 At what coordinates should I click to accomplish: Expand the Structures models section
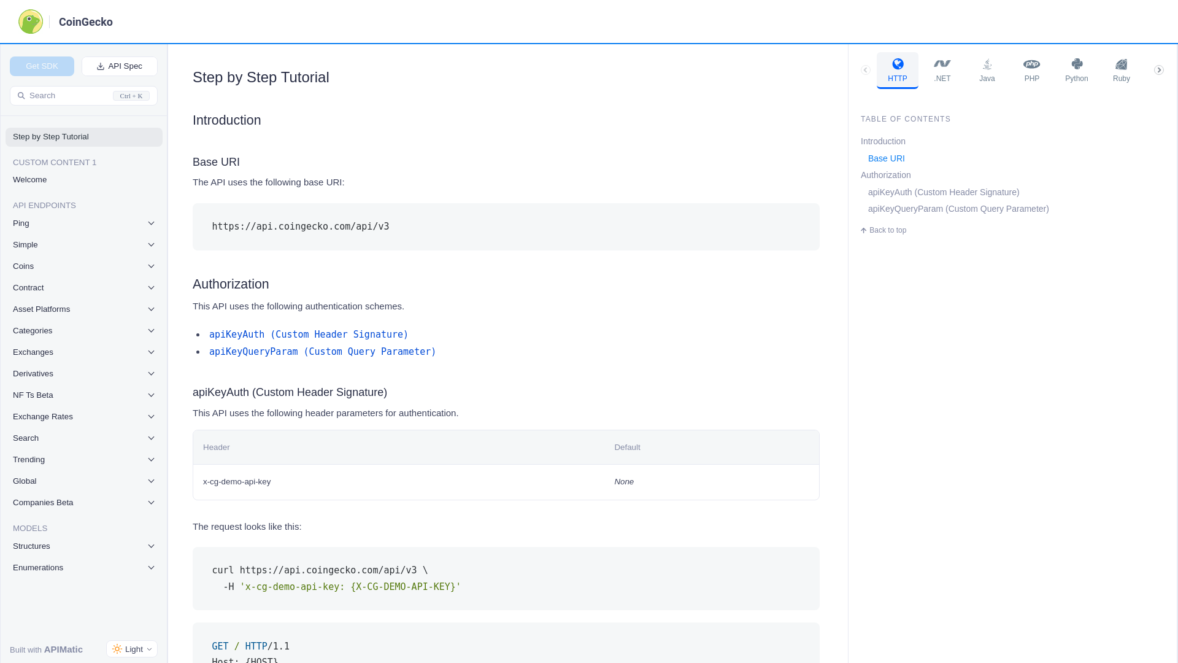tap(84, 546)
